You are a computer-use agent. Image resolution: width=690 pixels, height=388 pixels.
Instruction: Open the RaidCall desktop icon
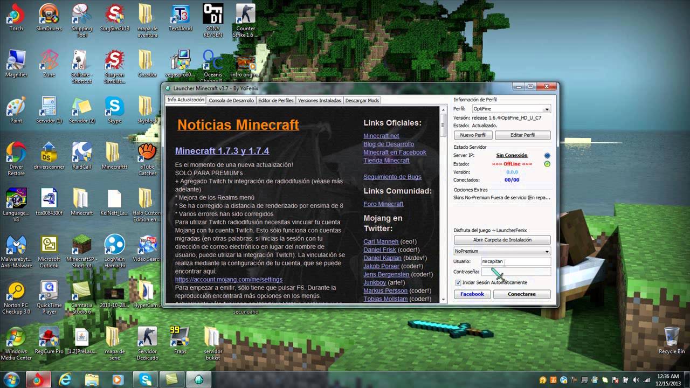click(82, 156)
